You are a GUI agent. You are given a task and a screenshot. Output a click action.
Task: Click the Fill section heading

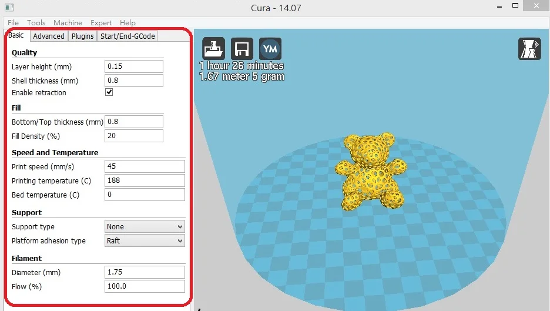pyautogui.click(x=16, y=108)
